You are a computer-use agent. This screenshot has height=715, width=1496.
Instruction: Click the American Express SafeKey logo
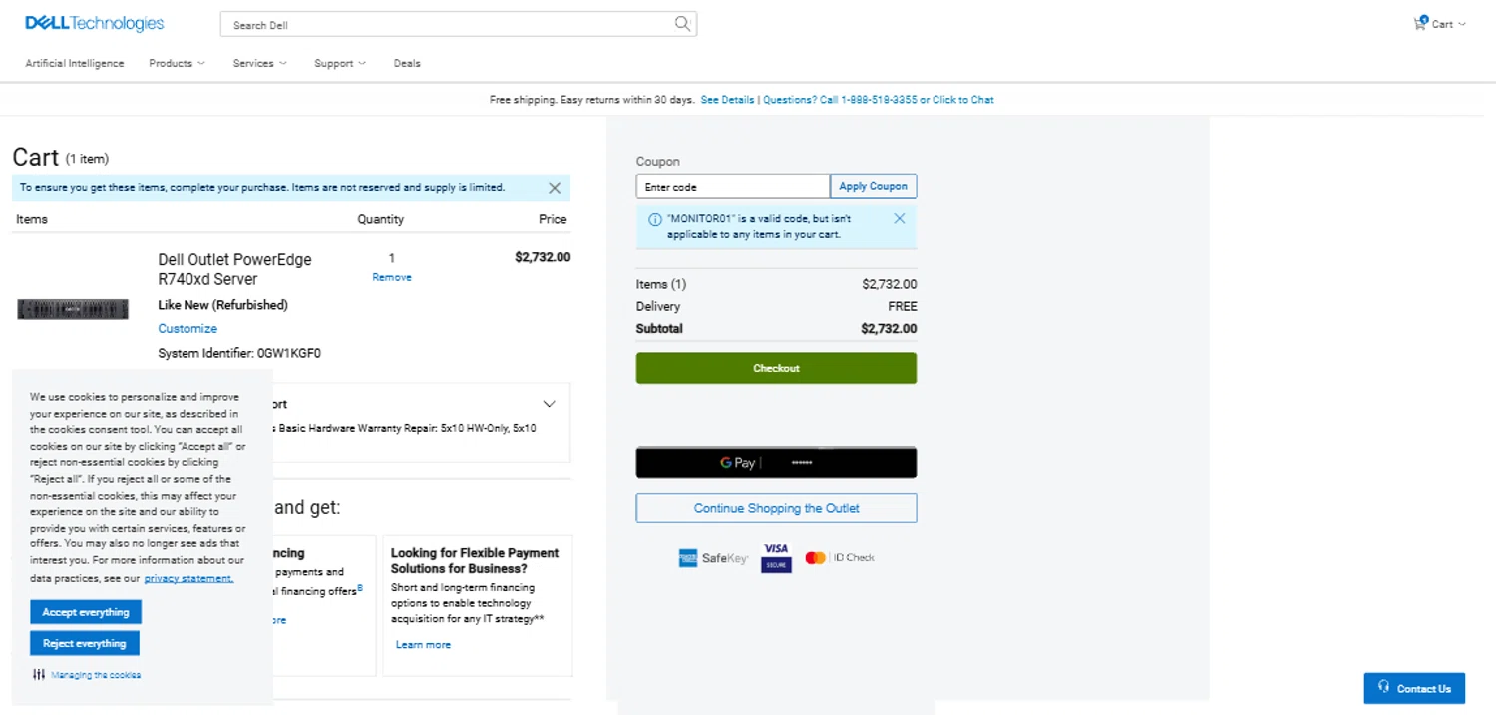[x=713, y=558]
